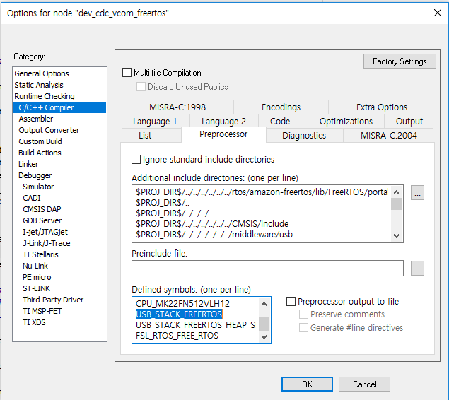449x400 pixels.
Task: Open the Diagnostics tab
Action: click(304, 136)
